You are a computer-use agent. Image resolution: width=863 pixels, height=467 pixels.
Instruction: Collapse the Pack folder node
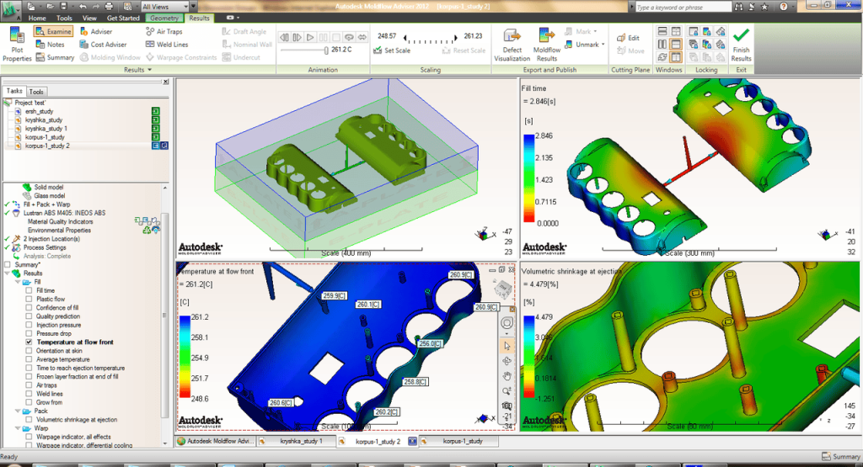[18, 411]
